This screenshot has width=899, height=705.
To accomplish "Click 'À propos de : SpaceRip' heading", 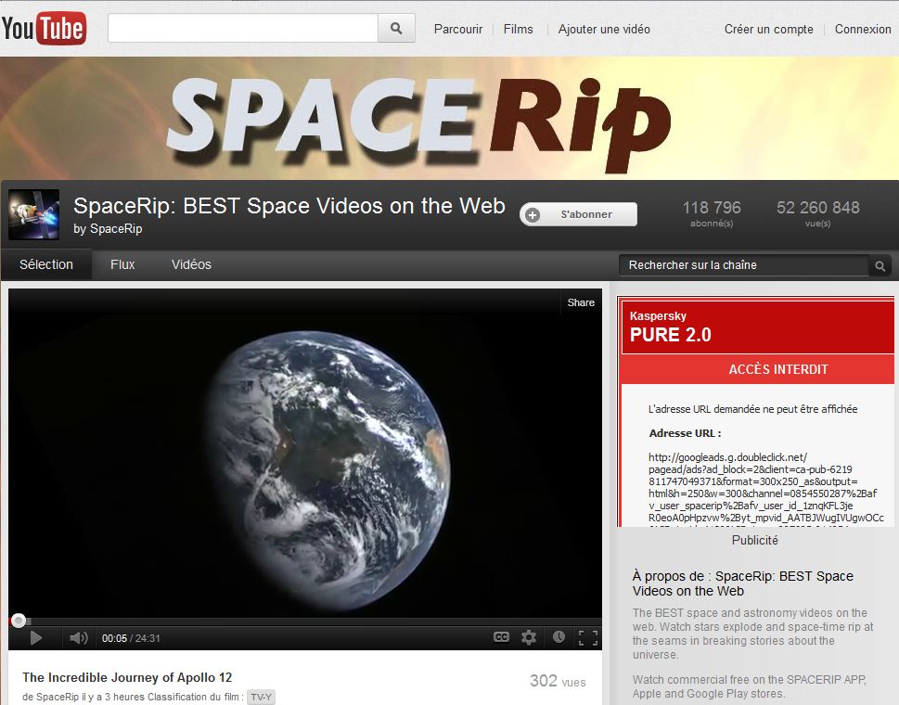I will point(743,583).
